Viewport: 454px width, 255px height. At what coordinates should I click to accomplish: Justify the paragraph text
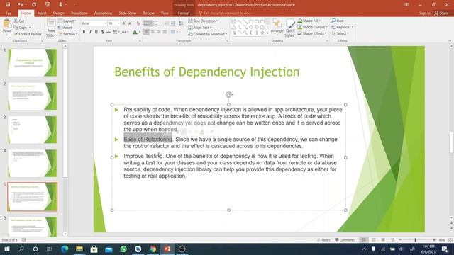[x=165, y=32]
